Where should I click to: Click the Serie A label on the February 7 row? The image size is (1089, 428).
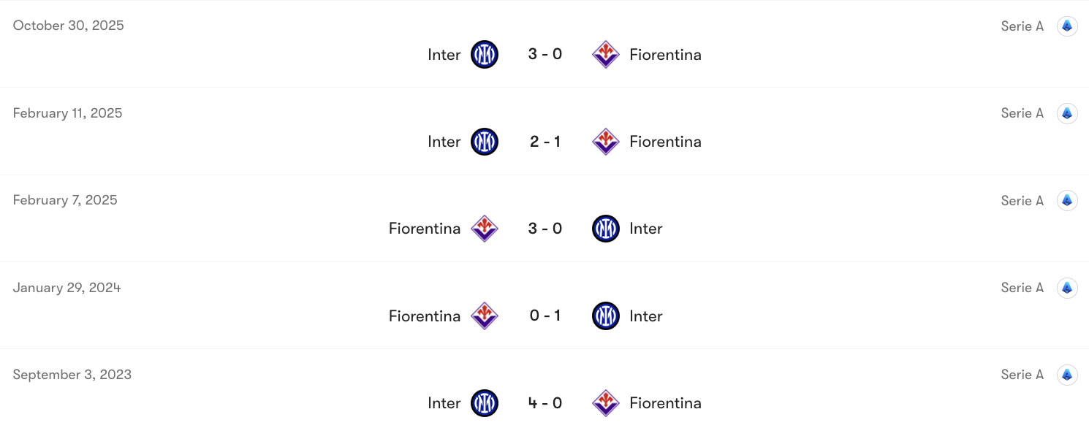(x=1022, y=200)
